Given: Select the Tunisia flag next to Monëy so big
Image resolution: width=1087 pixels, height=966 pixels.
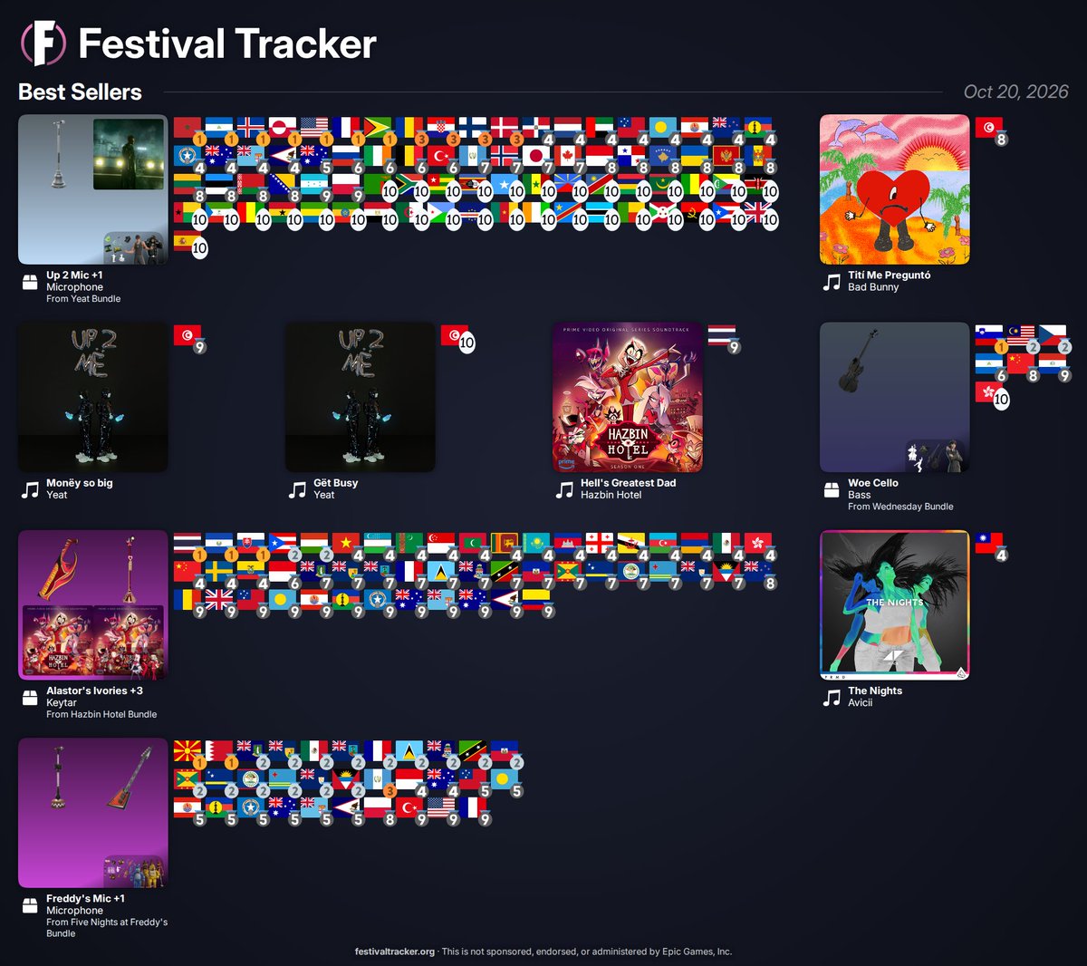Looking at the screenshot, I should point(188,334).
